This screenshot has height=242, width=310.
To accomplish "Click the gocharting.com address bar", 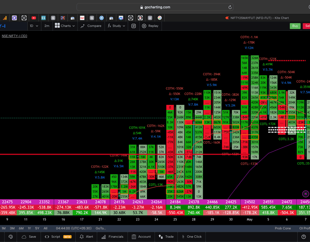I will (155, 7).
